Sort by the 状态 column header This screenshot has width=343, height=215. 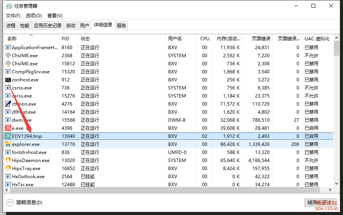coord(122,39)
